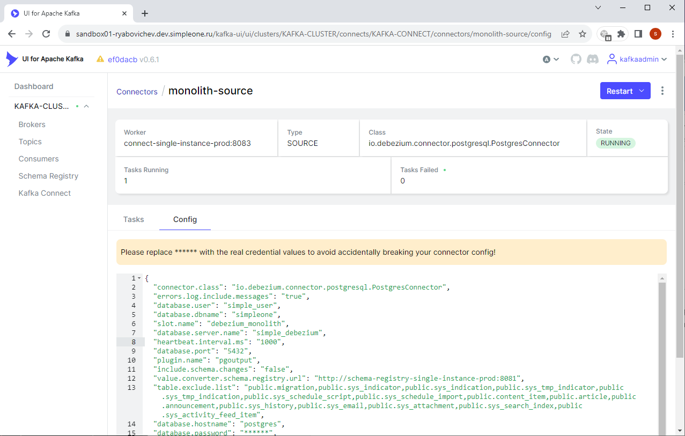The height and width of the screenshot is (436, 685).
Task: Bookmark this page with the star icon
Action: coord(583,34)
